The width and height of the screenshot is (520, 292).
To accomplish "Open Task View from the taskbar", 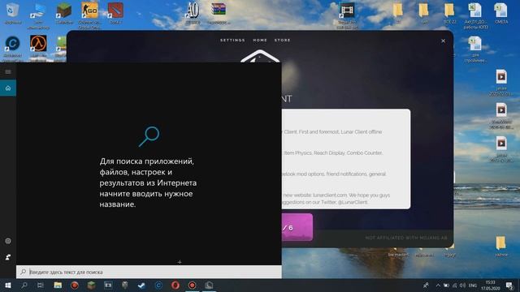I will [41, 285].
